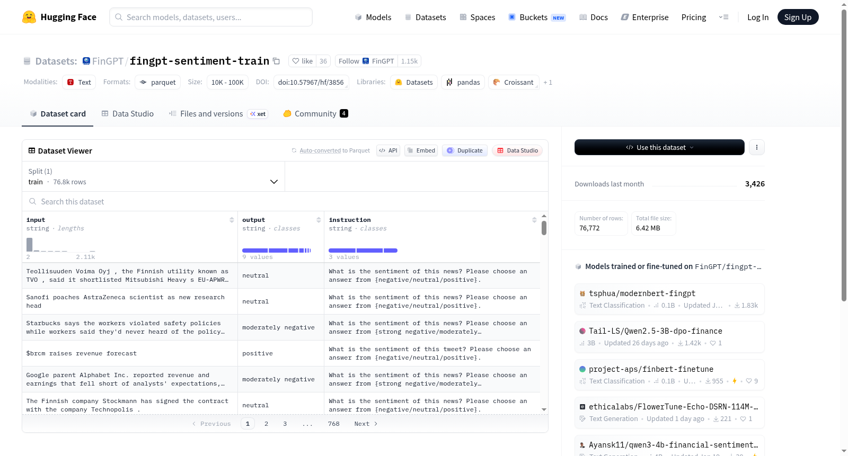Click the Duplicate button icon

tap(450, 150)
